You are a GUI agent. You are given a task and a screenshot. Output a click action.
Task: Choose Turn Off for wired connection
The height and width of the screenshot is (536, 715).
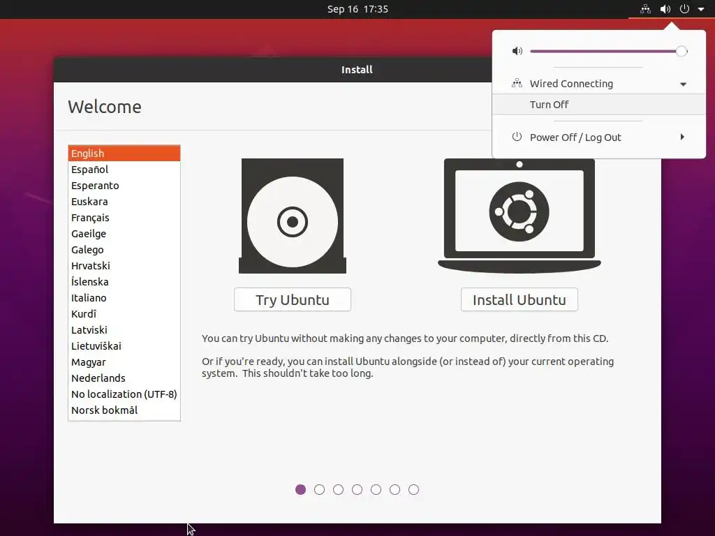tap(599, 105)
